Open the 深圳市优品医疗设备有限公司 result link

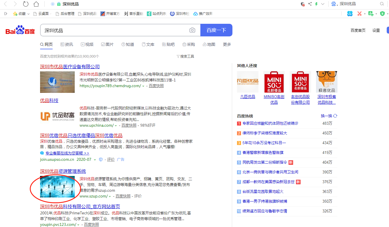(70, 66)
